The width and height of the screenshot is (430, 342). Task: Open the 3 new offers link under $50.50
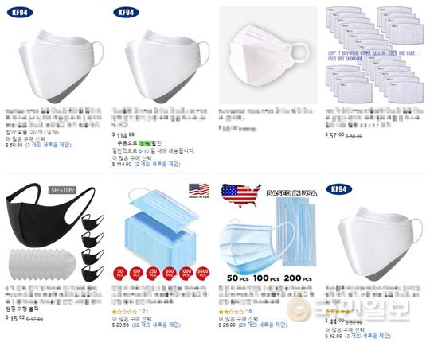[x=49, y=145]
